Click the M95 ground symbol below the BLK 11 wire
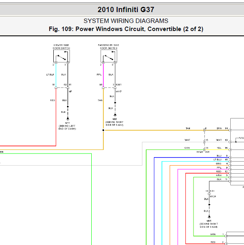 click(209, 217)
